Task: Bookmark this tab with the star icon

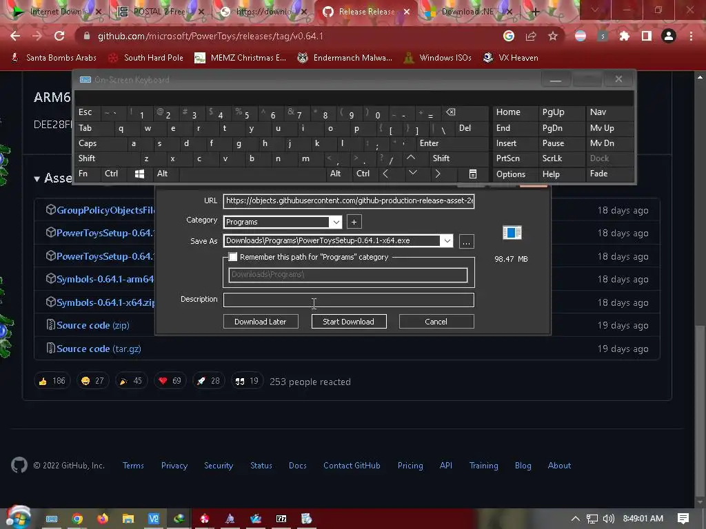Action: 553,36
